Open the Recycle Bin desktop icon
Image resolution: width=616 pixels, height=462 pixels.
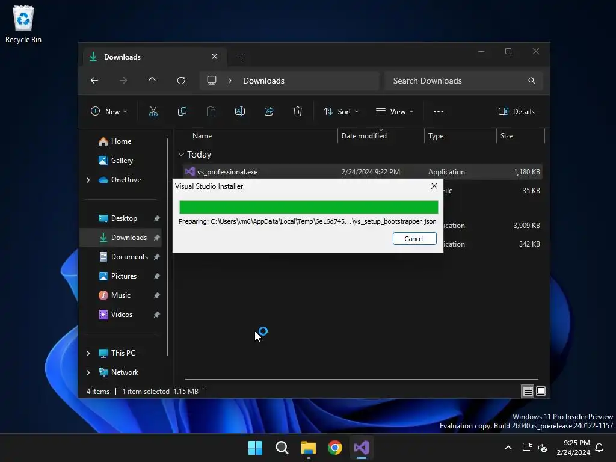point(23,24)
